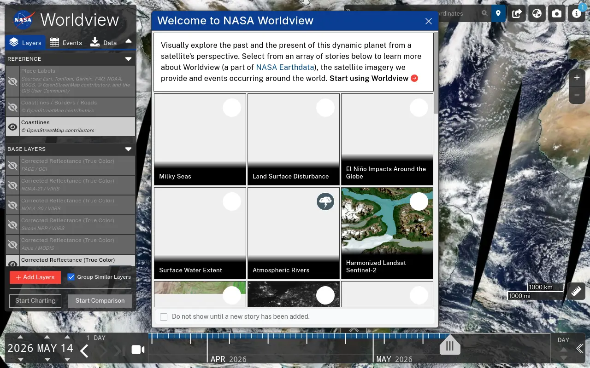Show the Aqua / MODIS reflectance layer

[x=13, y=244]
